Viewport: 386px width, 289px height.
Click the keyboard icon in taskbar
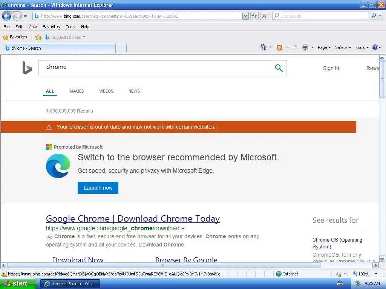[x=340, y=284]
